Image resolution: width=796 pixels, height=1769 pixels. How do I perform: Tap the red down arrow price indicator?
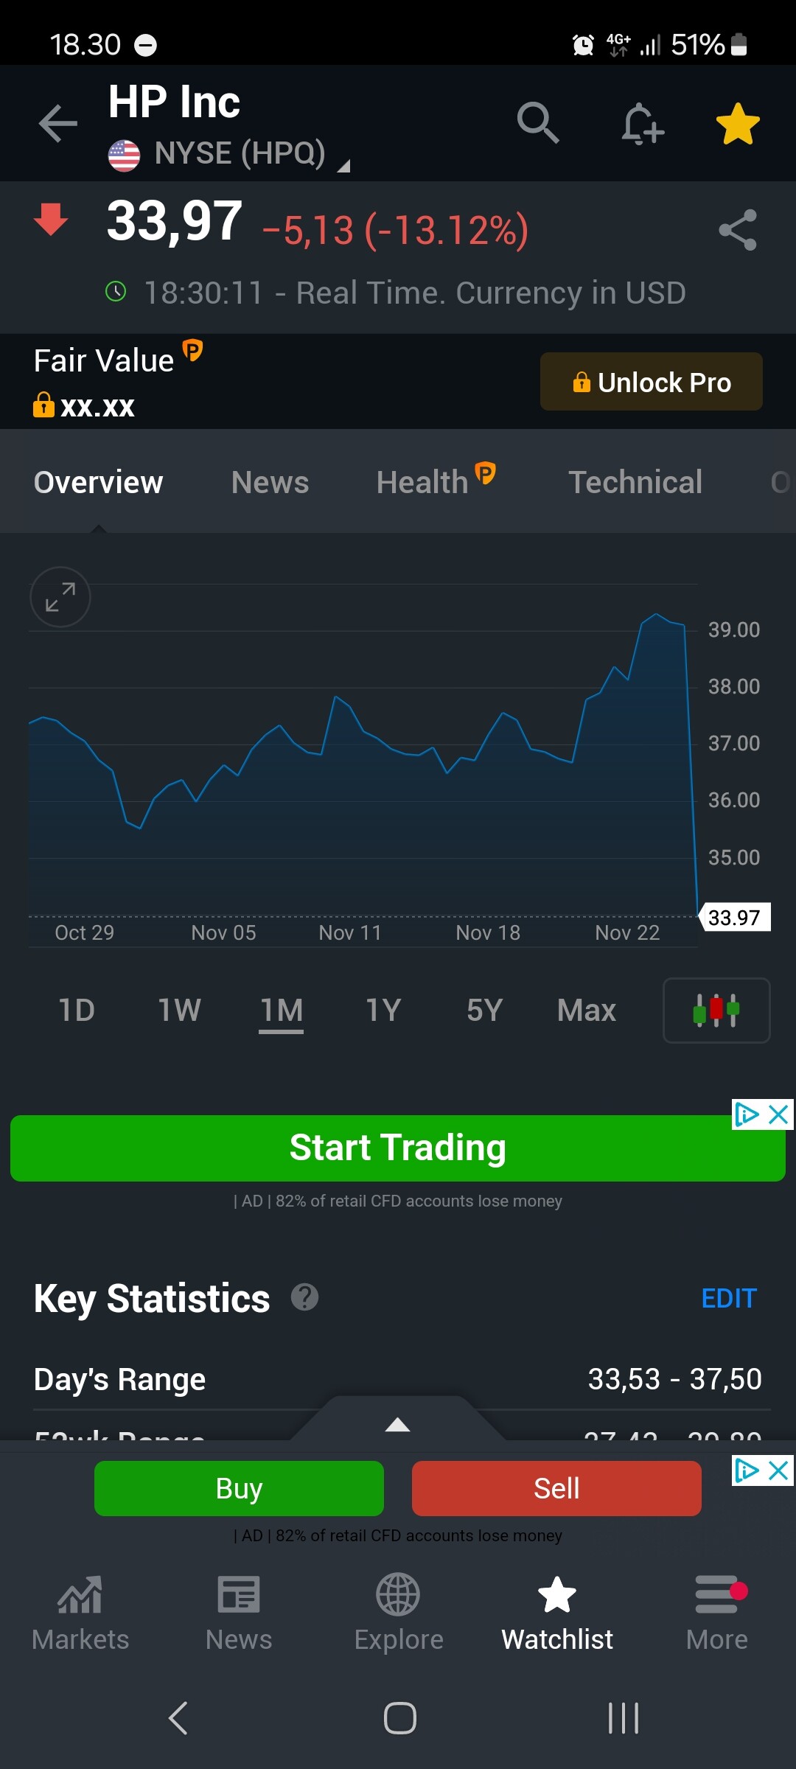[x=51, y=219]
